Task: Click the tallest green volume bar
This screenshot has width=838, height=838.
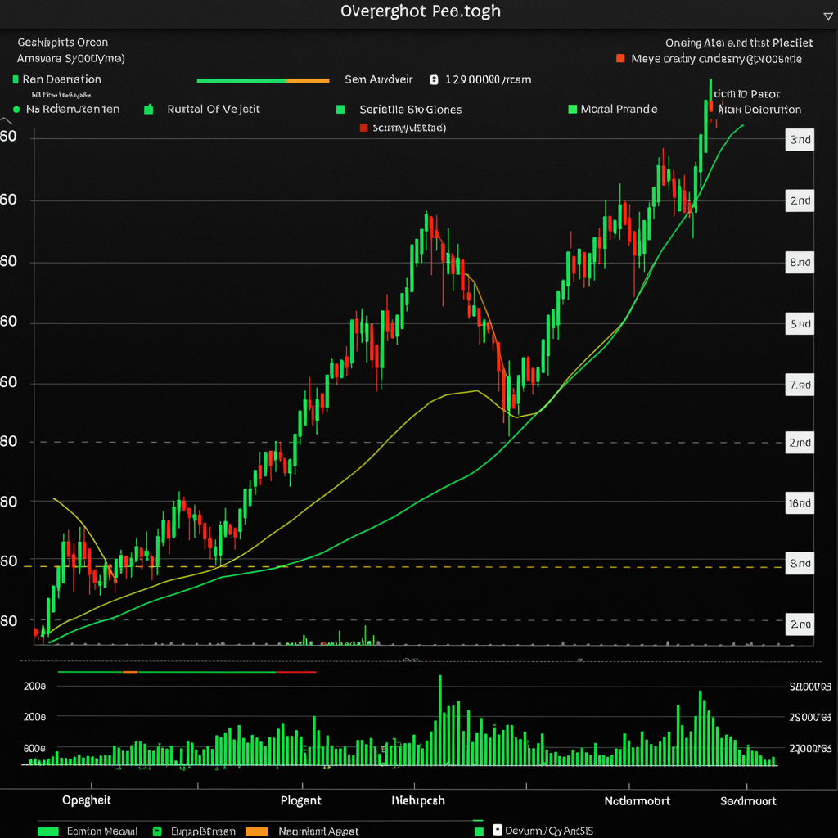Action: tap(440, 720)
